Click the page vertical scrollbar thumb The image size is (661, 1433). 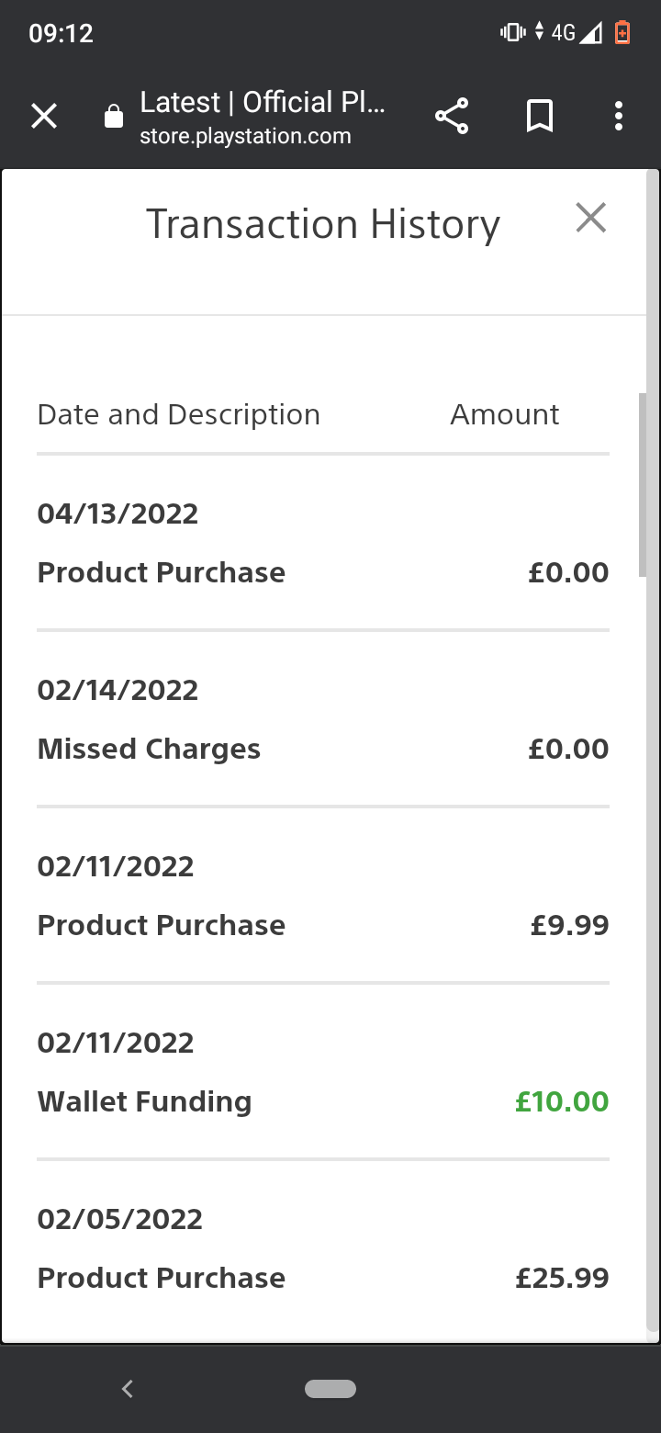tap(643, 485)
